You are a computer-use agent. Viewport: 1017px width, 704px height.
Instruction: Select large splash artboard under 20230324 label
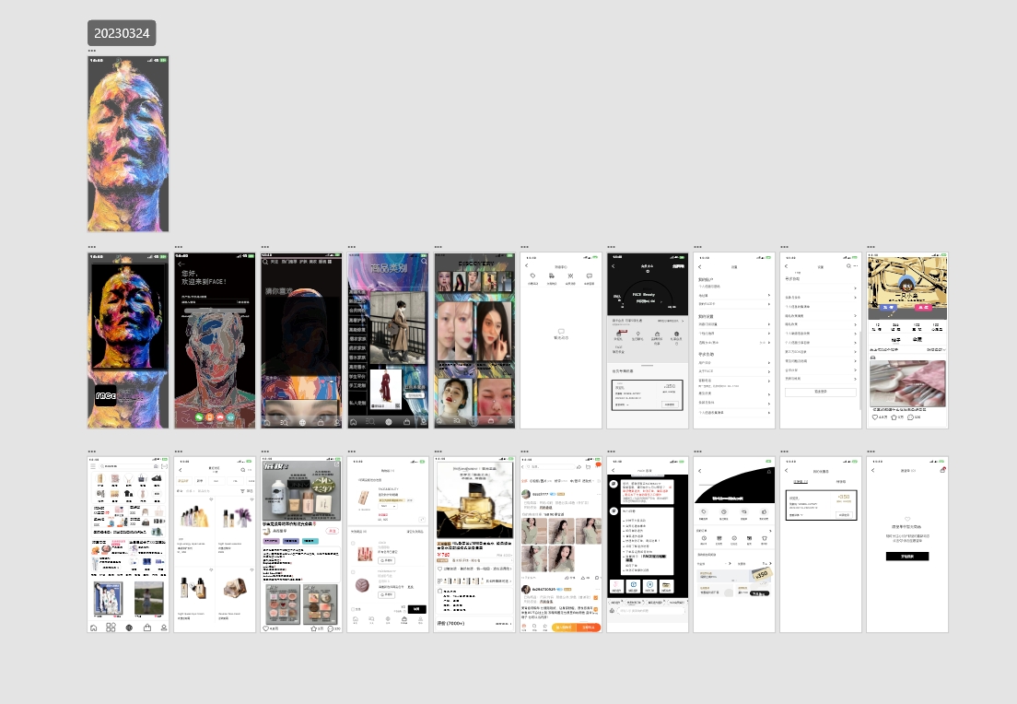point(128,144)
